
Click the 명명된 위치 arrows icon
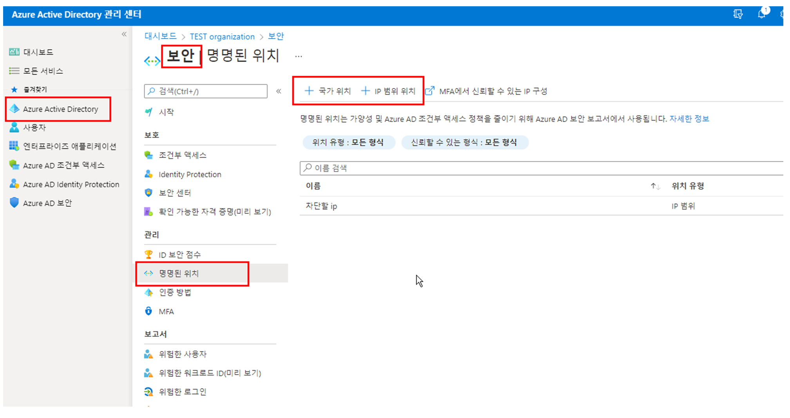148,273
